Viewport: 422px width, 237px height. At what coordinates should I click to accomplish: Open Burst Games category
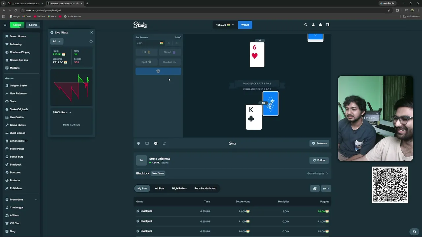click(x=20, y=133)
